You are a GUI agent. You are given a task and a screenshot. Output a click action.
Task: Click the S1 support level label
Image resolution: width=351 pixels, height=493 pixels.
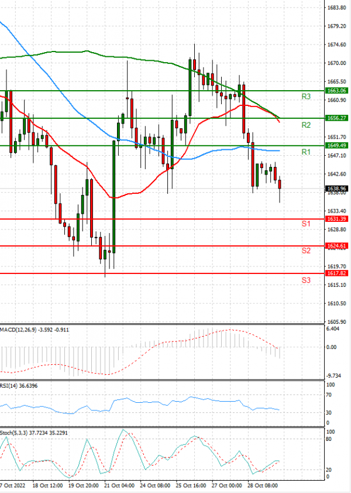click(306, 224)
